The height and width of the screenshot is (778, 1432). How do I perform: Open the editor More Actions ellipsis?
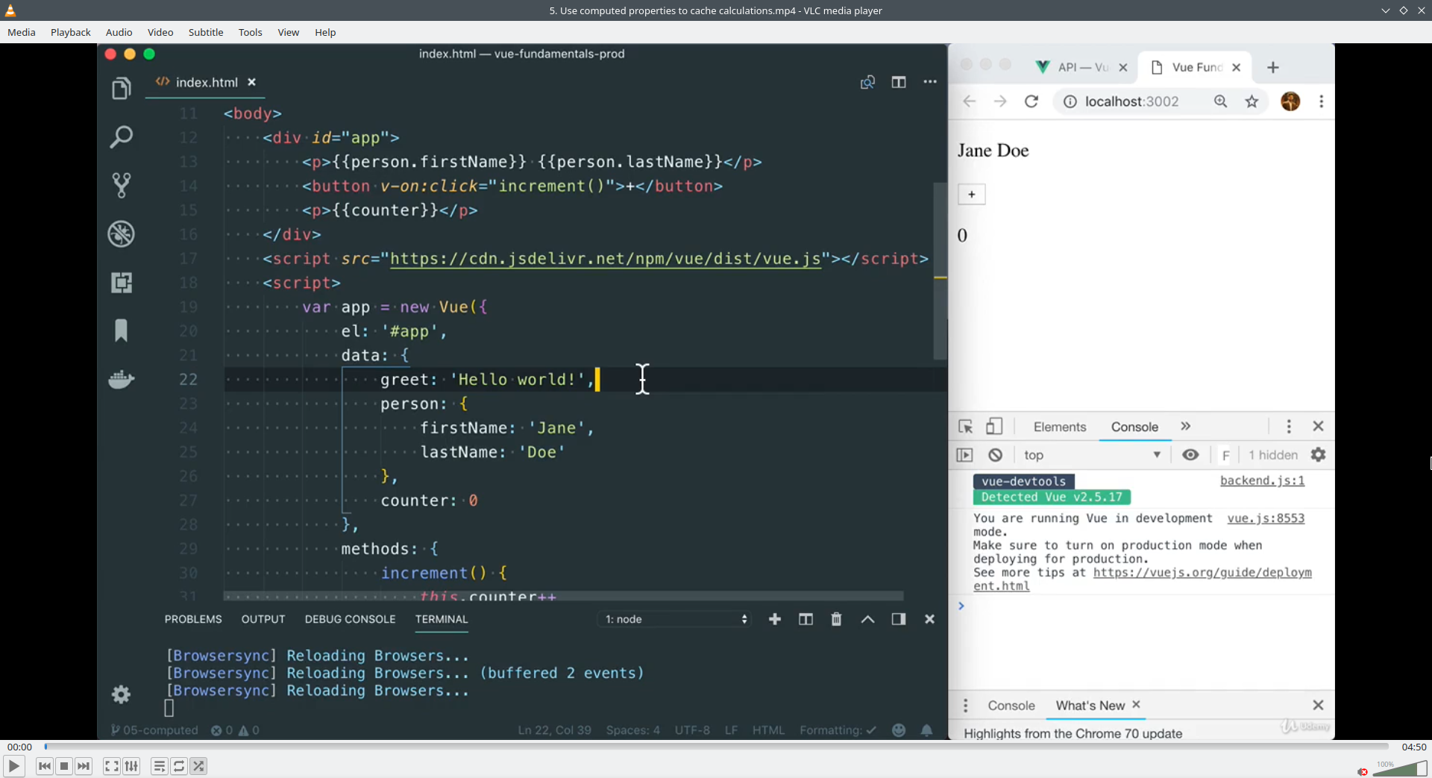point(930,82)
